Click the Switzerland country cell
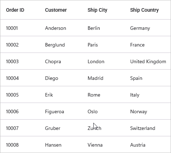Viewport: 171px width, 153px height. coord(143,128)
